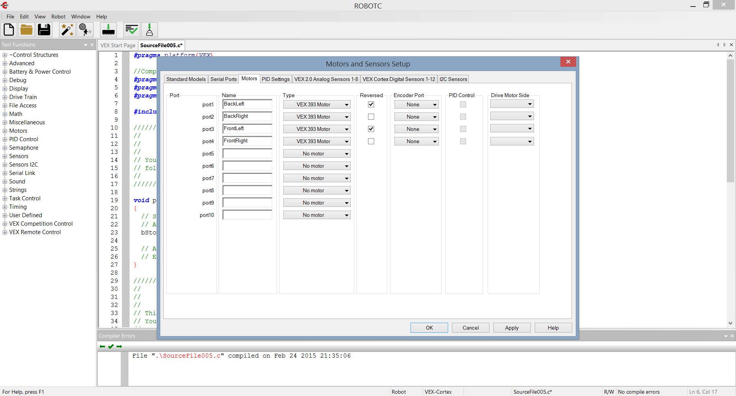The height and width of the screenshot is (396, 736).
Task: Click the port1 Name field BackLeft
Action: point(247,104)
